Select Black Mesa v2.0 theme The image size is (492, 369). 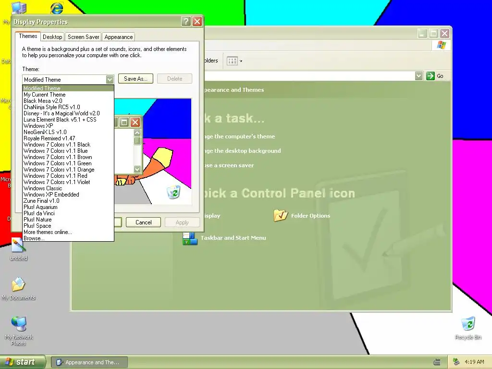click(x=68, y=101)
